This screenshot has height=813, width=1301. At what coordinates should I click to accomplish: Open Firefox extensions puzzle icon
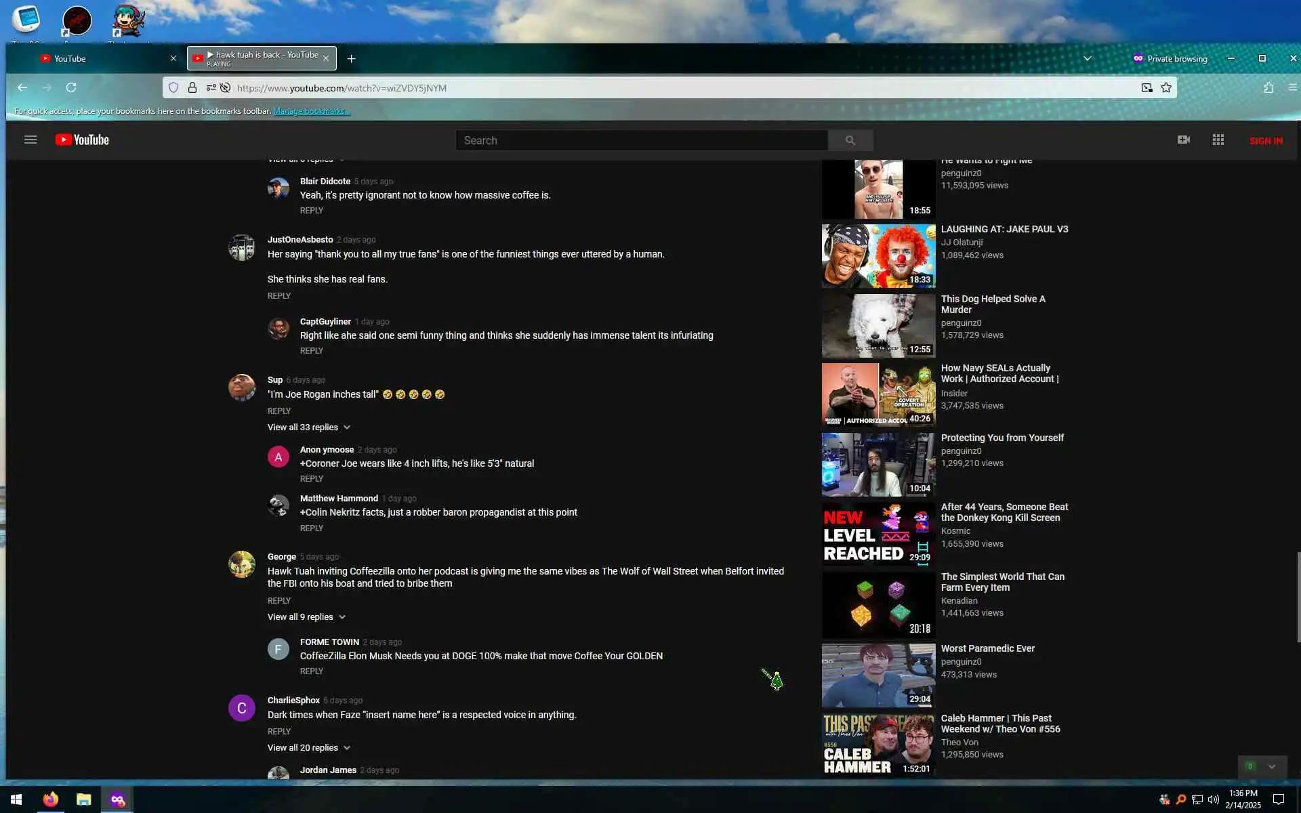(1268, 88)
